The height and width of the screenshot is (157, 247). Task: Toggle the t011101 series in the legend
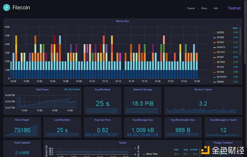[221, 52]
